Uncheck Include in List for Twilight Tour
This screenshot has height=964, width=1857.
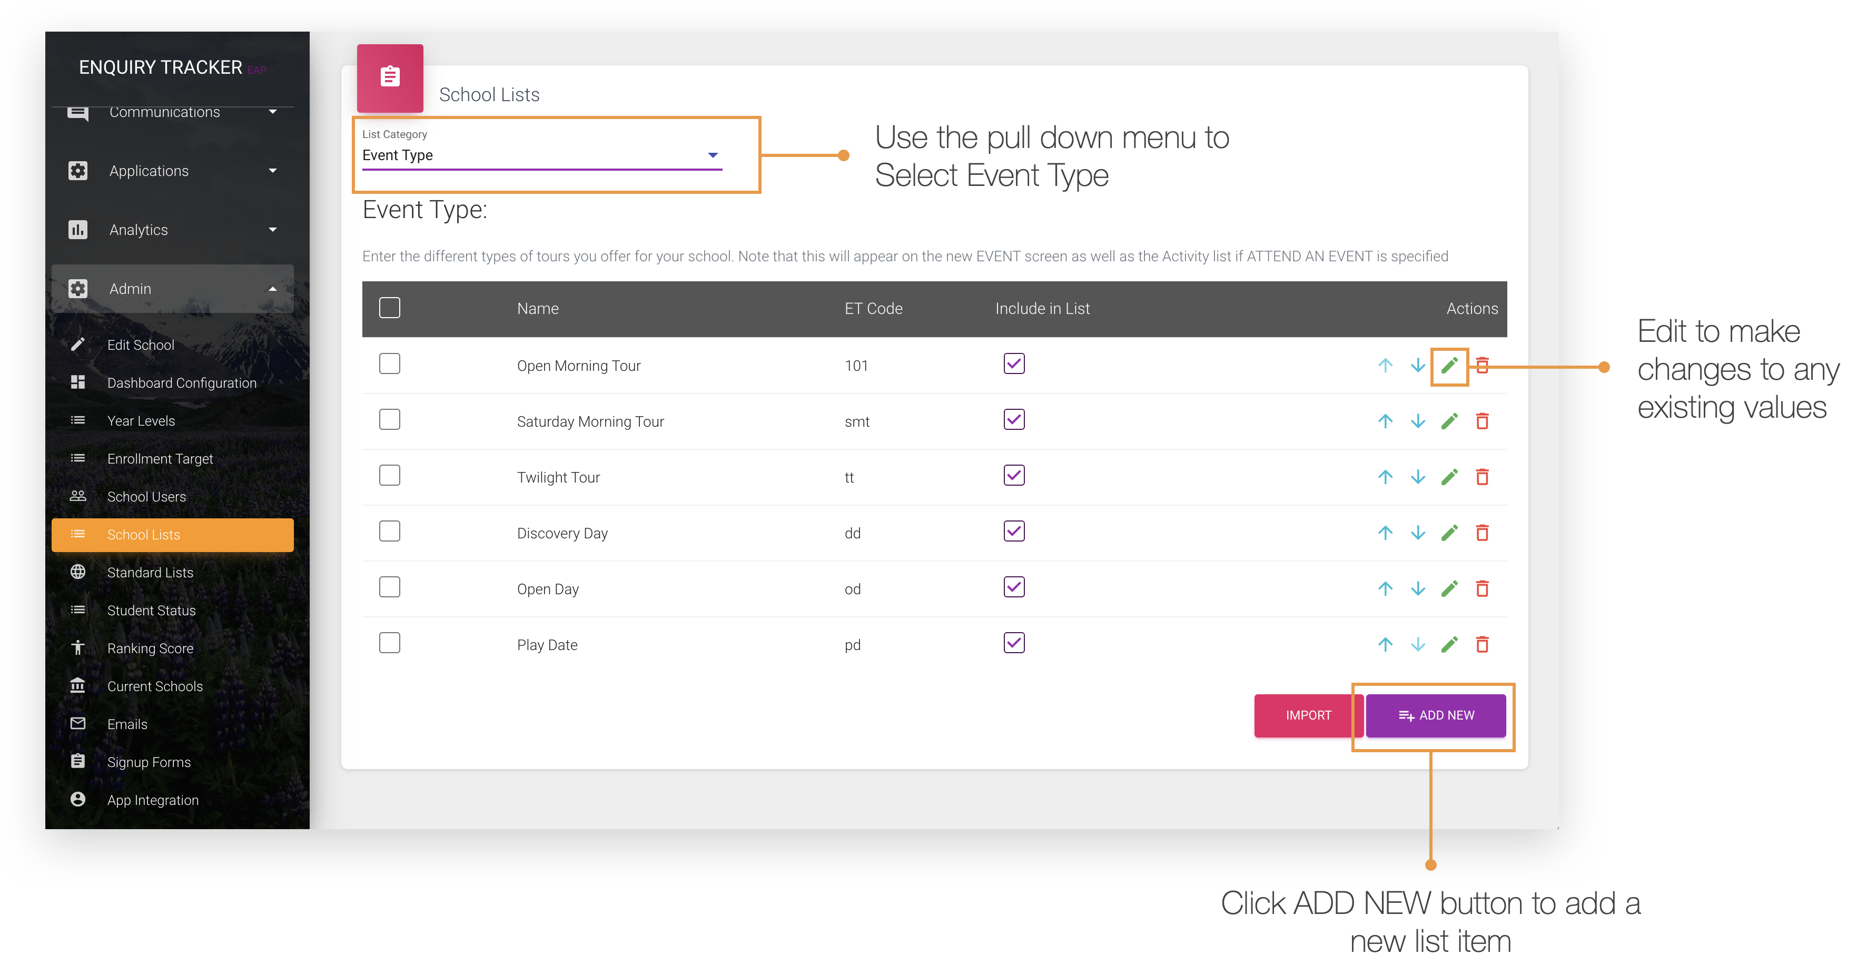click(1014, 476)
